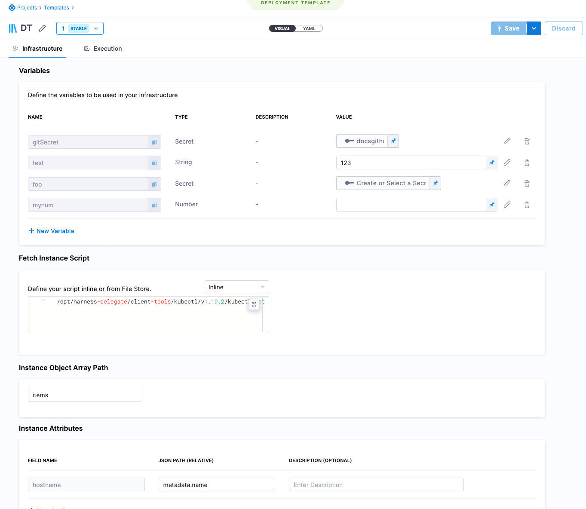Expand the script editor to fullscreen
586x509 pixels.
coord(254,304)
